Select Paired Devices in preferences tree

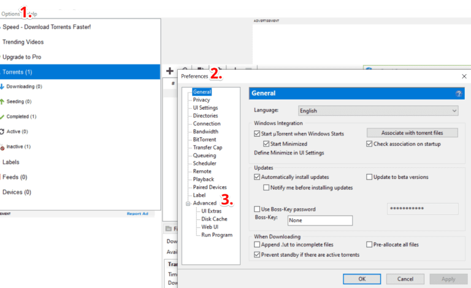210,188
